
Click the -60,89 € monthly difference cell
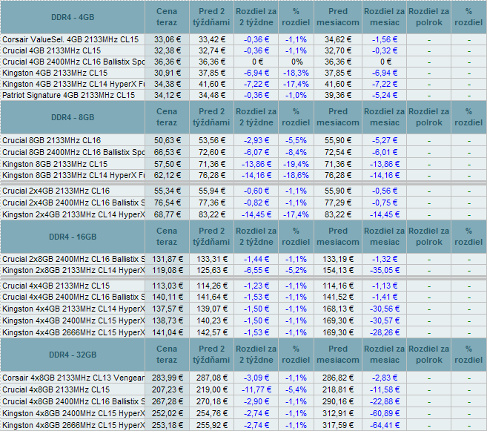(385, 413)
